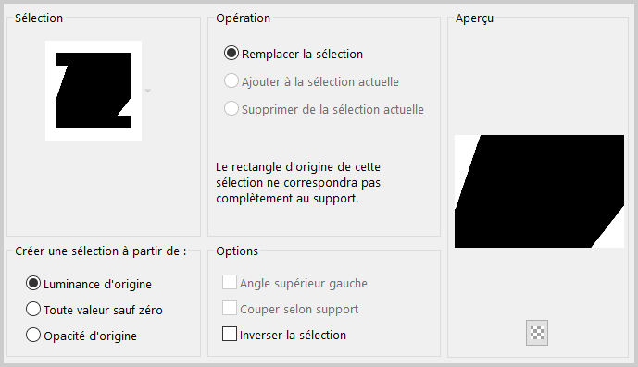Click the Options group heading
This screenshot has width=638, height=367.
pyautogui.click(x=237, y=251)
